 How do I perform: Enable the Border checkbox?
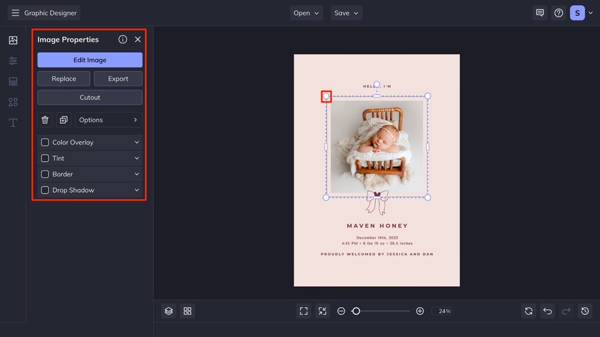pos(44,175)
